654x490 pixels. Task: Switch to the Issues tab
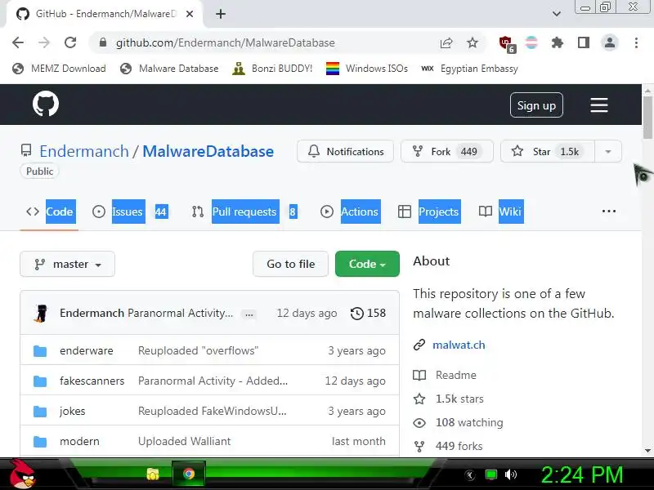(130, 212)
